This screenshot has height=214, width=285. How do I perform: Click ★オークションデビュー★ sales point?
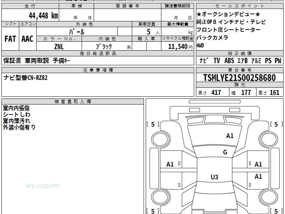(x=228, y=14)
